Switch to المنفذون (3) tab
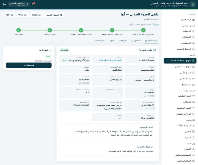This screenshot has width=198, height=165. click(x=136, y=40)
